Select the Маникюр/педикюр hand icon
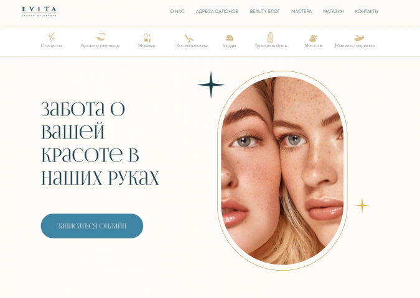420x298 pixels. click(359, 38)
